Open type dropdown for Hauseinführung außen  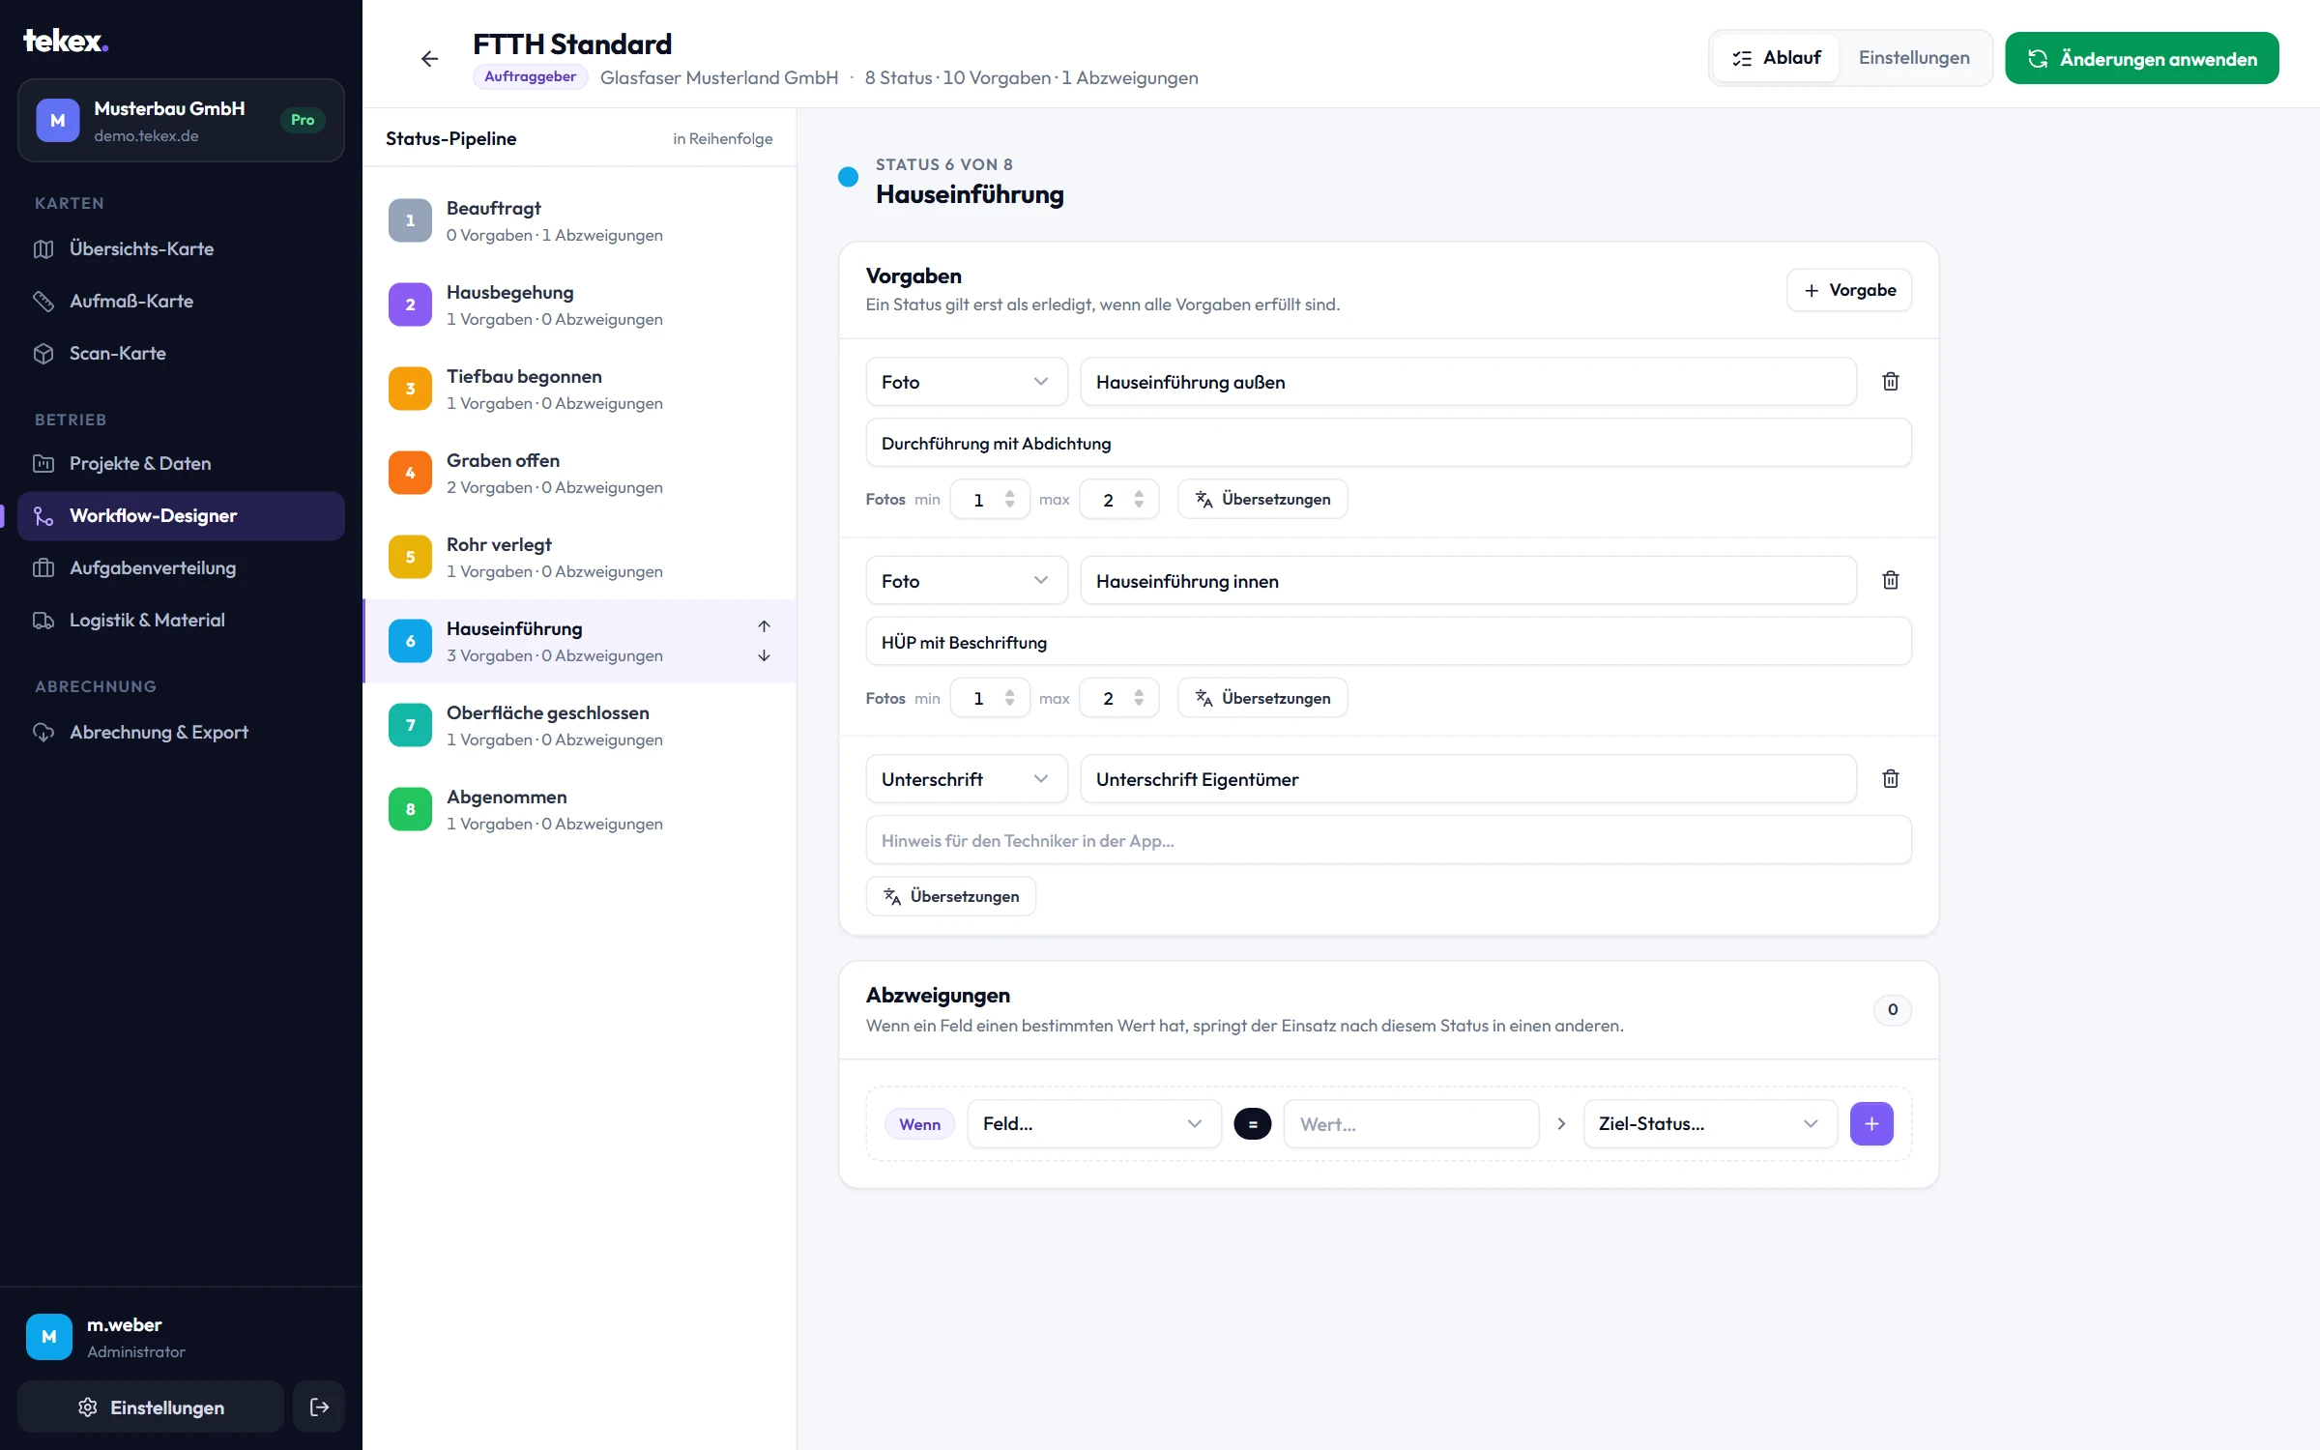point(966,382)
